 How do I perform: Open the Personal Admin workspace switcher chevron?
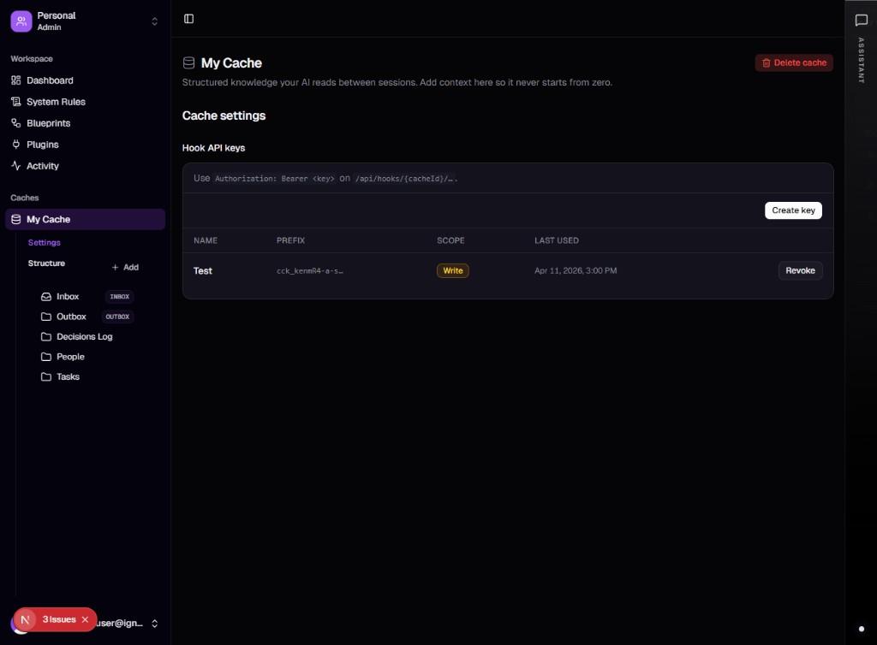click(x=154, y=21)
